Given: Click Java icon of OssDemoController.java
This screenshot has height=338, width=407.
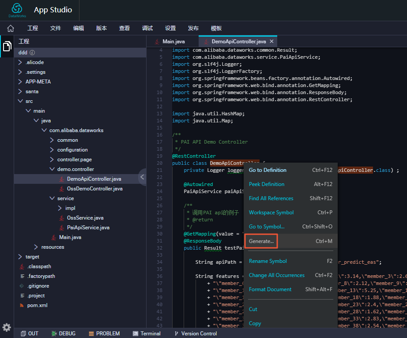Looking at the screenshot, I should tap(61, 189).
